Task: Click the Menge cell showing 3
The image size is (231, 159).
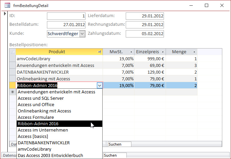Action: 182,65
